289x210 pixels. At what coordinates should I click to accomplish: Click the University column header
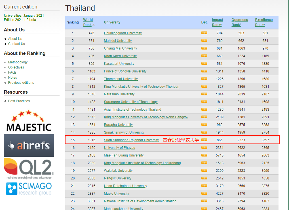tap(112, 22)
